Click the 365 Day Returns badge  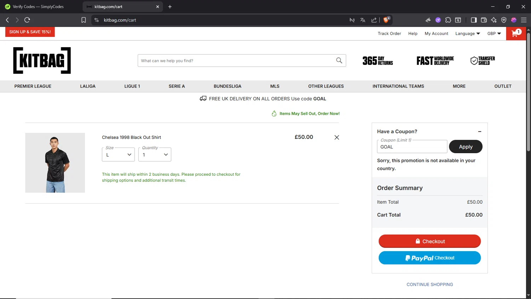pos(378,61)
